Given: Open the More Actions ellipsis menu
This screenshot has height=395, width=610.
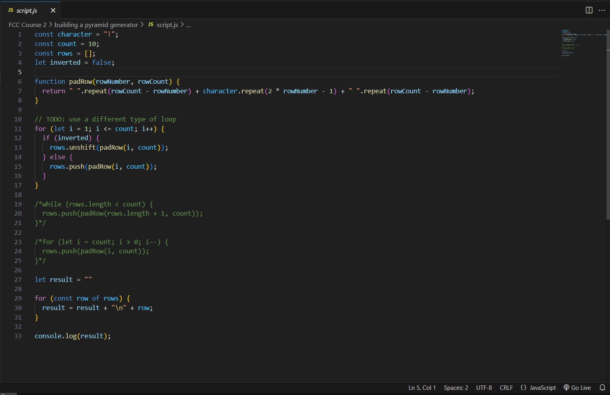Looking at the screenshot, I should tap(602, 10).
